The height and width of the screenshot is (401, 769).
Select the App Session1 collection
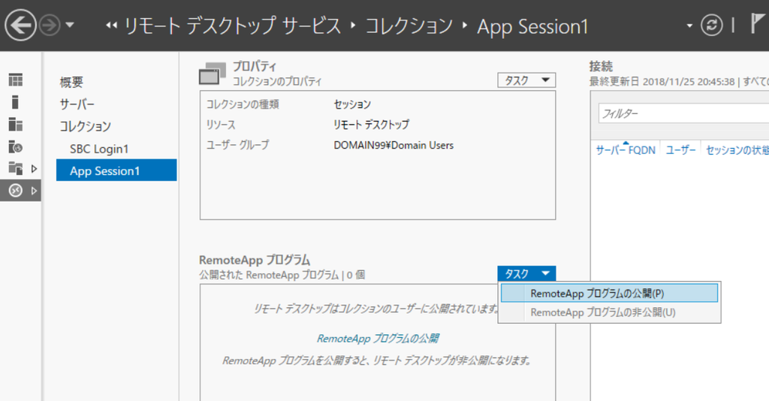[116, 170]
